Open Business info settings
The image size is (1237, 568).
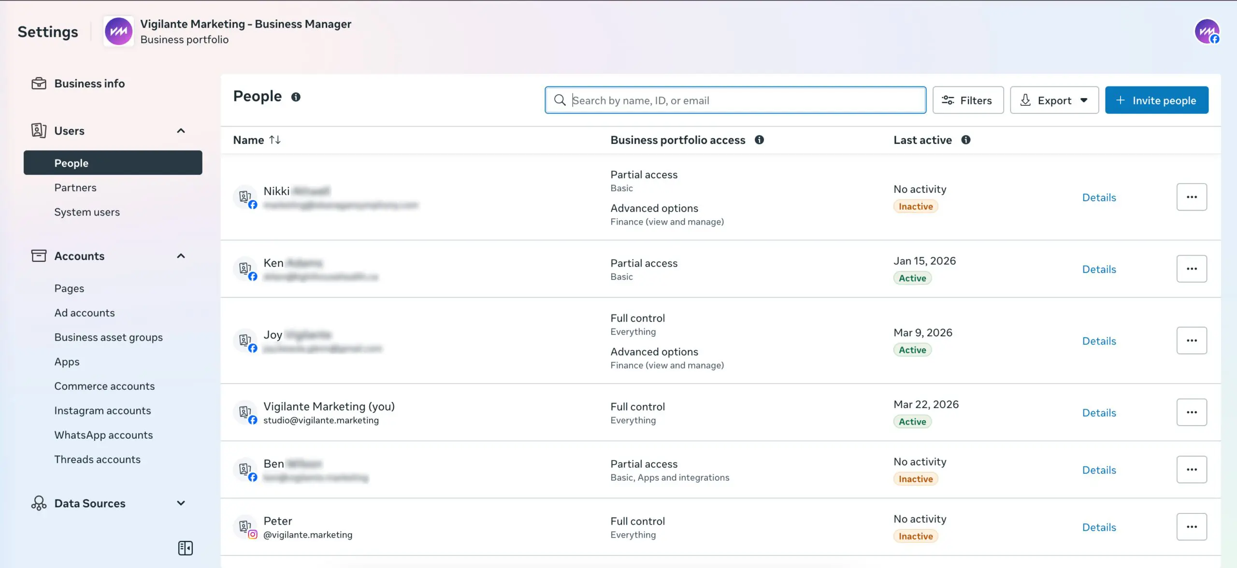(89, 84)
